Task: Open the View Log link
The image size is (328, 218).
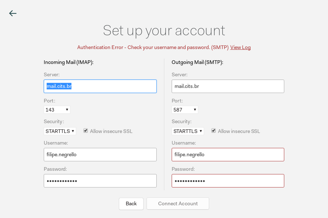Action: coord(241,47)
